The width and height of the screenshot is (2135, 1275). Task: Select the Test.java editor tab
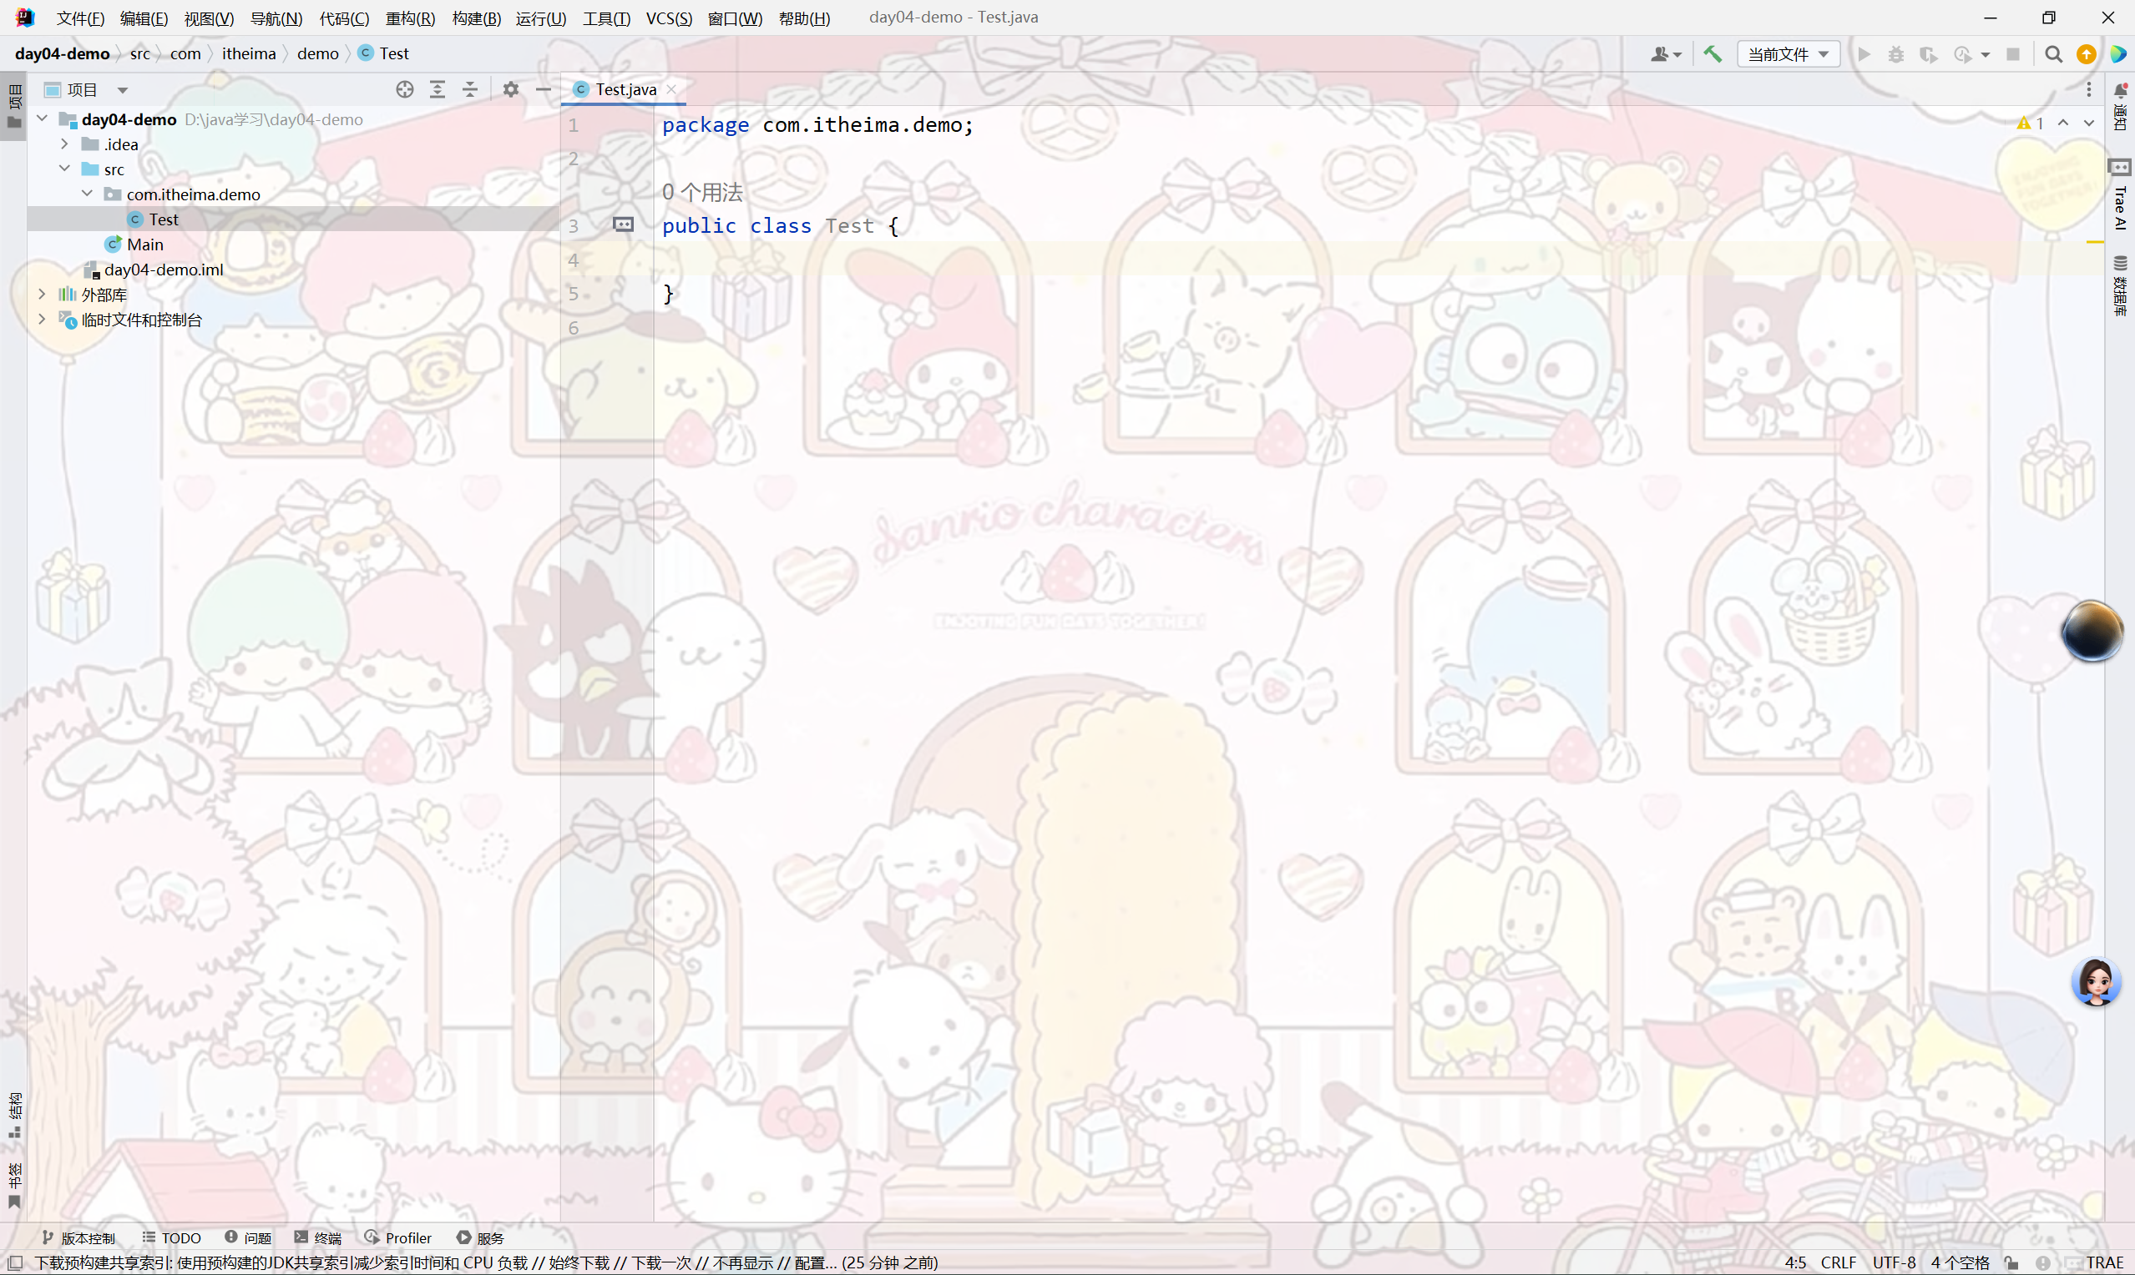coord(625,89)
